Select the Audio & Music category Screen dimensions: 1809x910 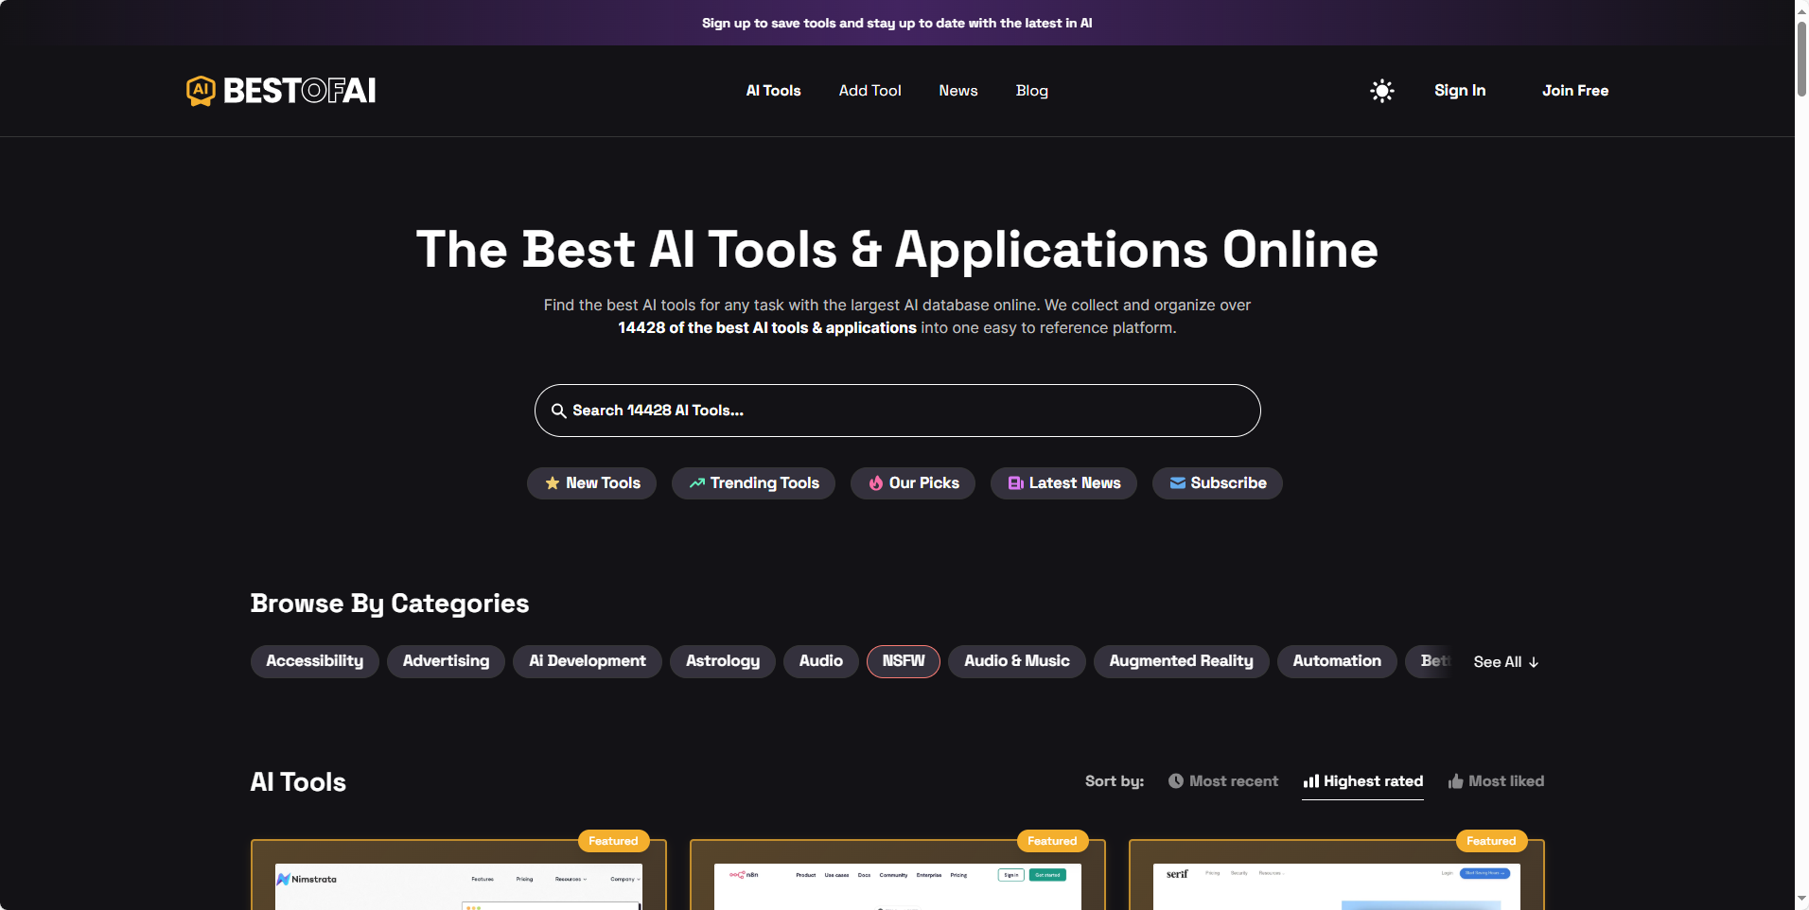point(1017,661)
